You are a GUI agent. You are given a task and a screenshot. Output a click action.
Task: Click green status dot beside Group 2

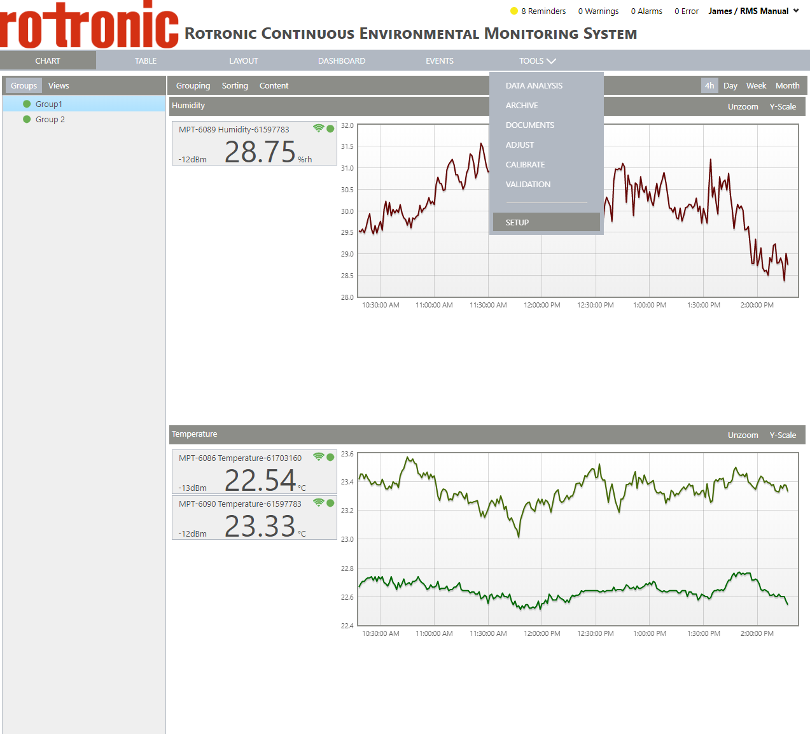[x=27, y=119]
